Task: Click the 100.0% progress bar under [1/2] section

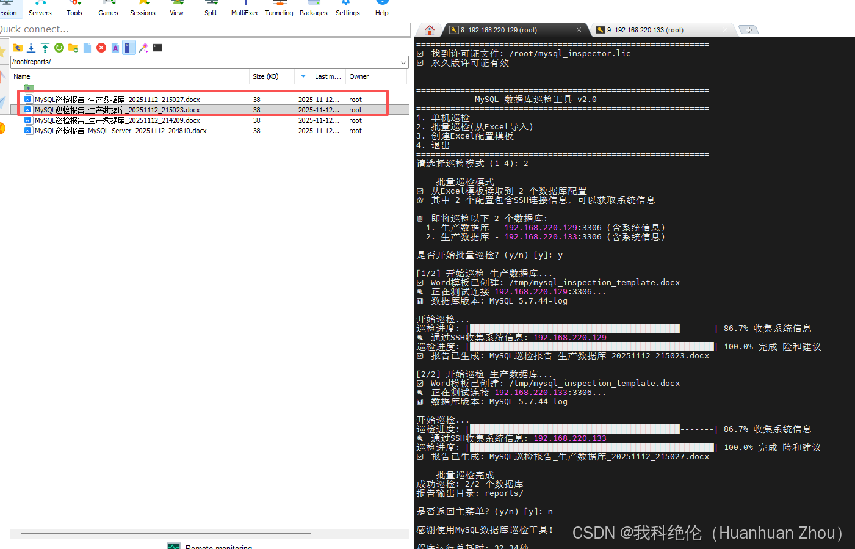Action: click(592, 346)
